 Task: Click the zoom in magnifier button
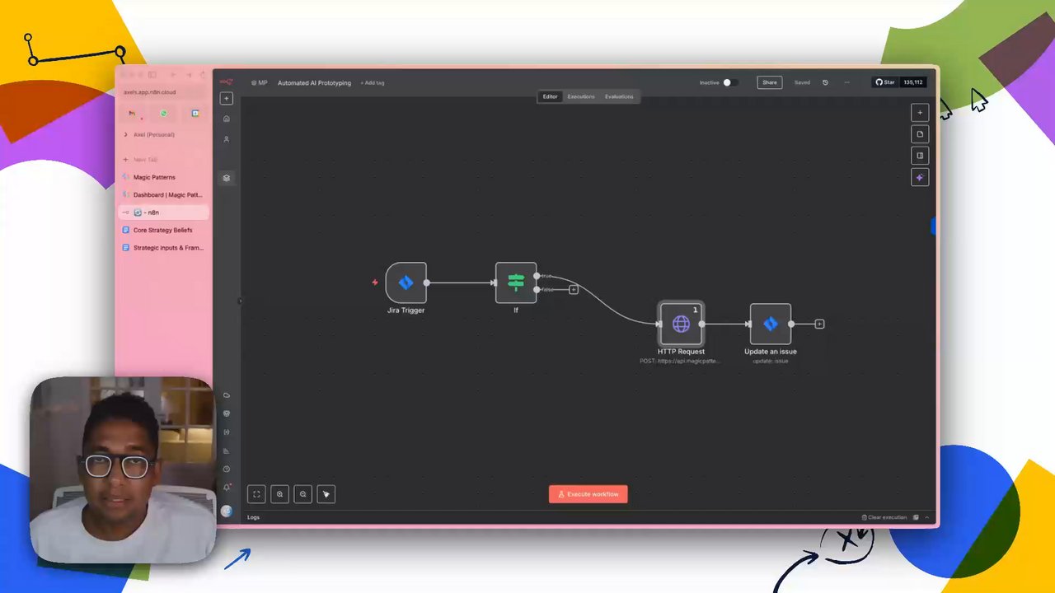click(x=279, y=494)
